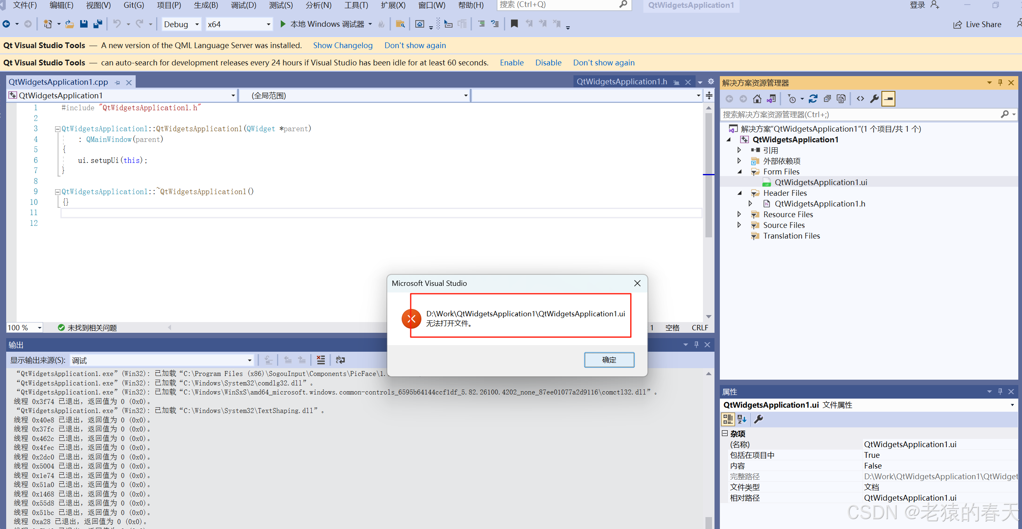Click the Save All toolbar icon

[98, 24]
